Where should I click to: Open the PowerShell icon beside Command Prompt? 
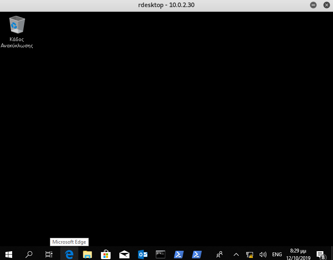pyautogui.click(x=179, y=254)
